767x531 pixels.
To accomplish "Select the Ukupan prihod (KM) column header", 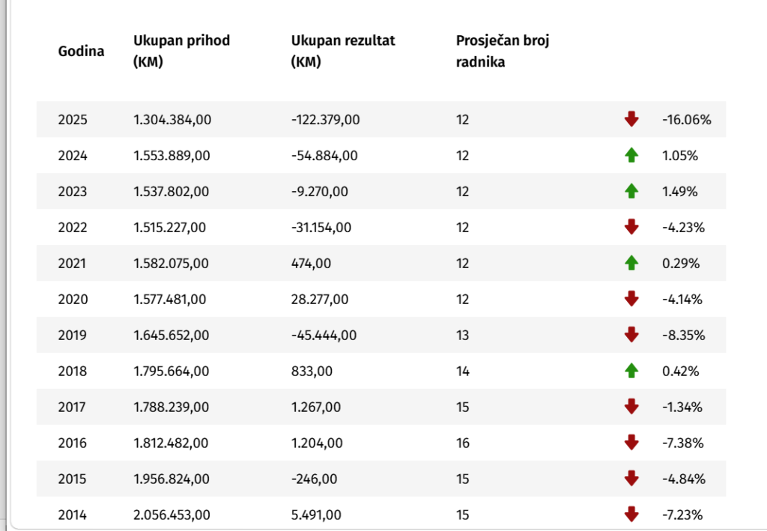I will pos(181,51).
